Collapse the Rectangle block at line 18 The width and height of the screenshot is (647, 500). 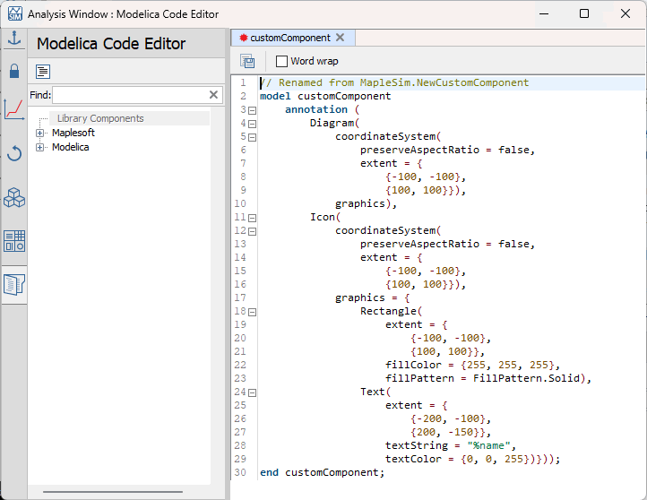tap(252, 312)
